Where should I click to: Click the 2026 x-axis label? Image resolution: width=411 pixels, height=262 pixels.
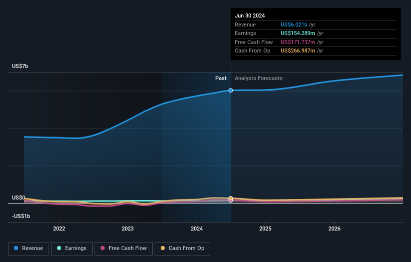pos(334,228)
